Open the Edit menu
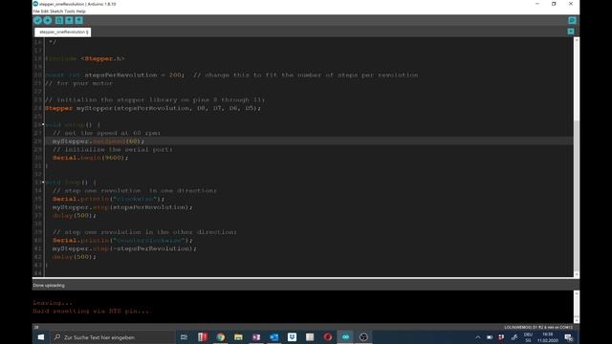 click(45, 11)
